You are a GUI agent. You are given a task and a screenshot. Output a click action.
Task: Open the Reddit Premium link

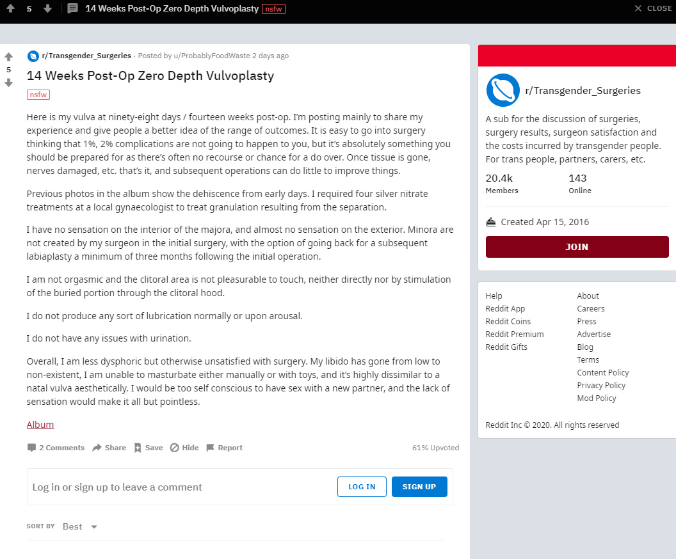[x=514, y=335]
